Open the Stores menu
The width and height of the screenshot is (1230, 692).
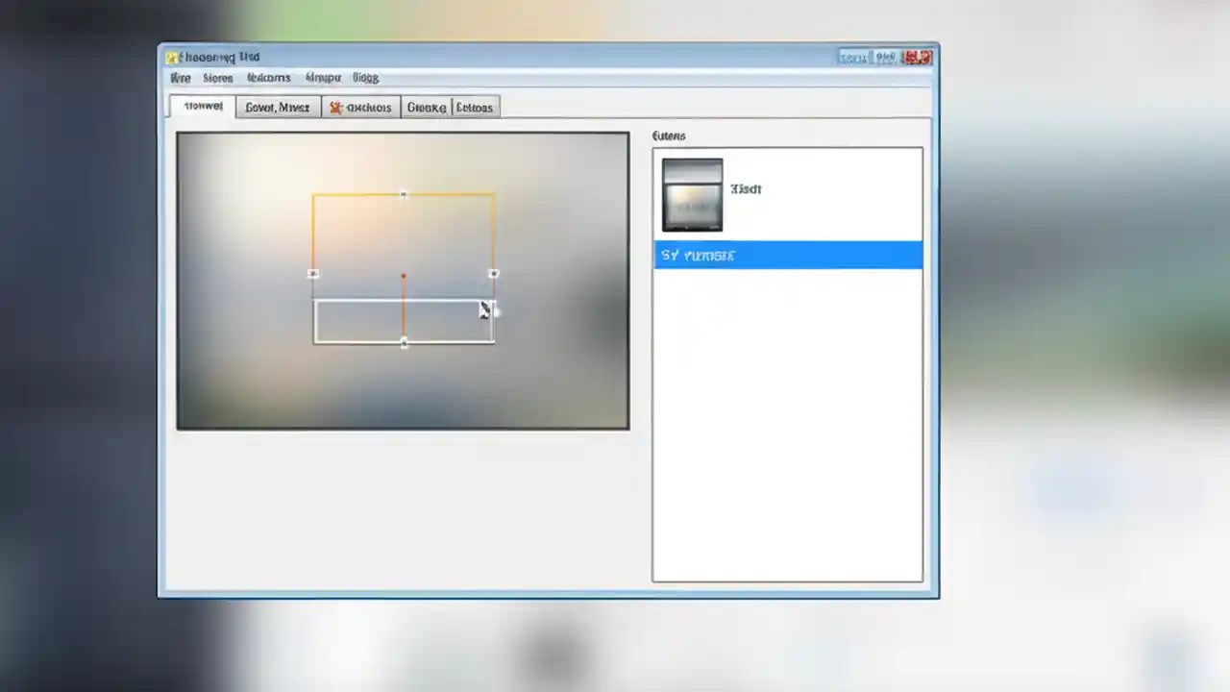point(217,78)
